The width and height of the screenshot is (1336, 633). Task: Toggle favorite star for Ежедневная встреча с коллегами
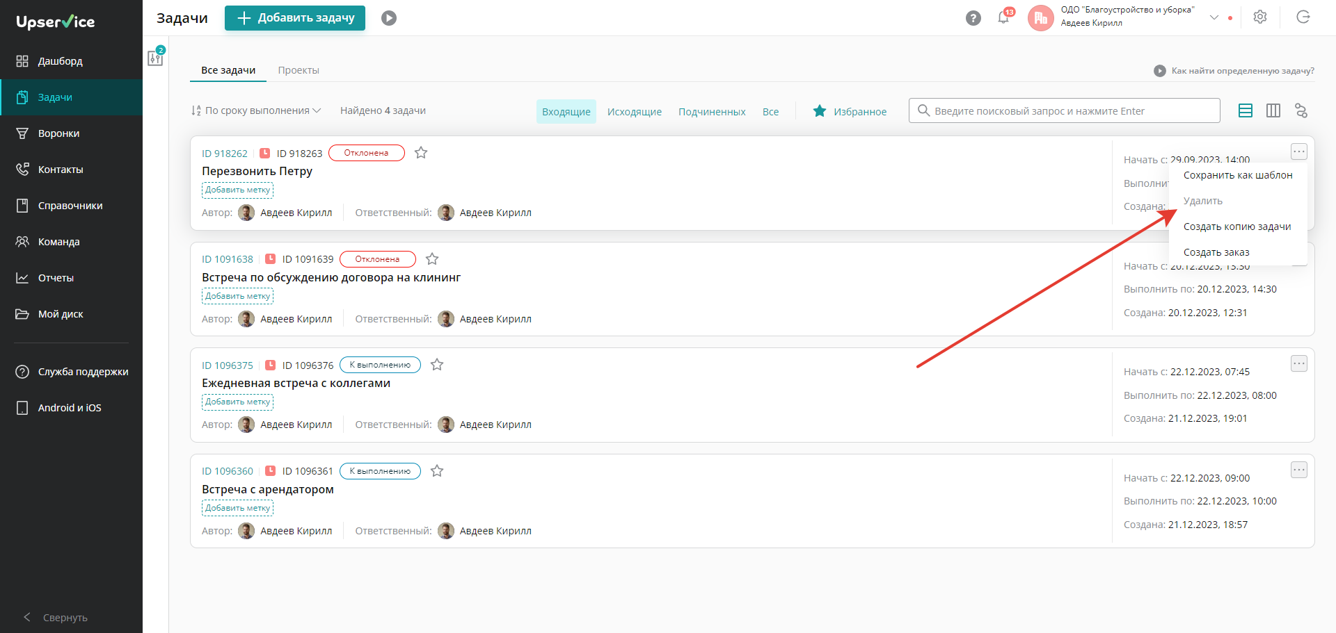coord(437,365)
